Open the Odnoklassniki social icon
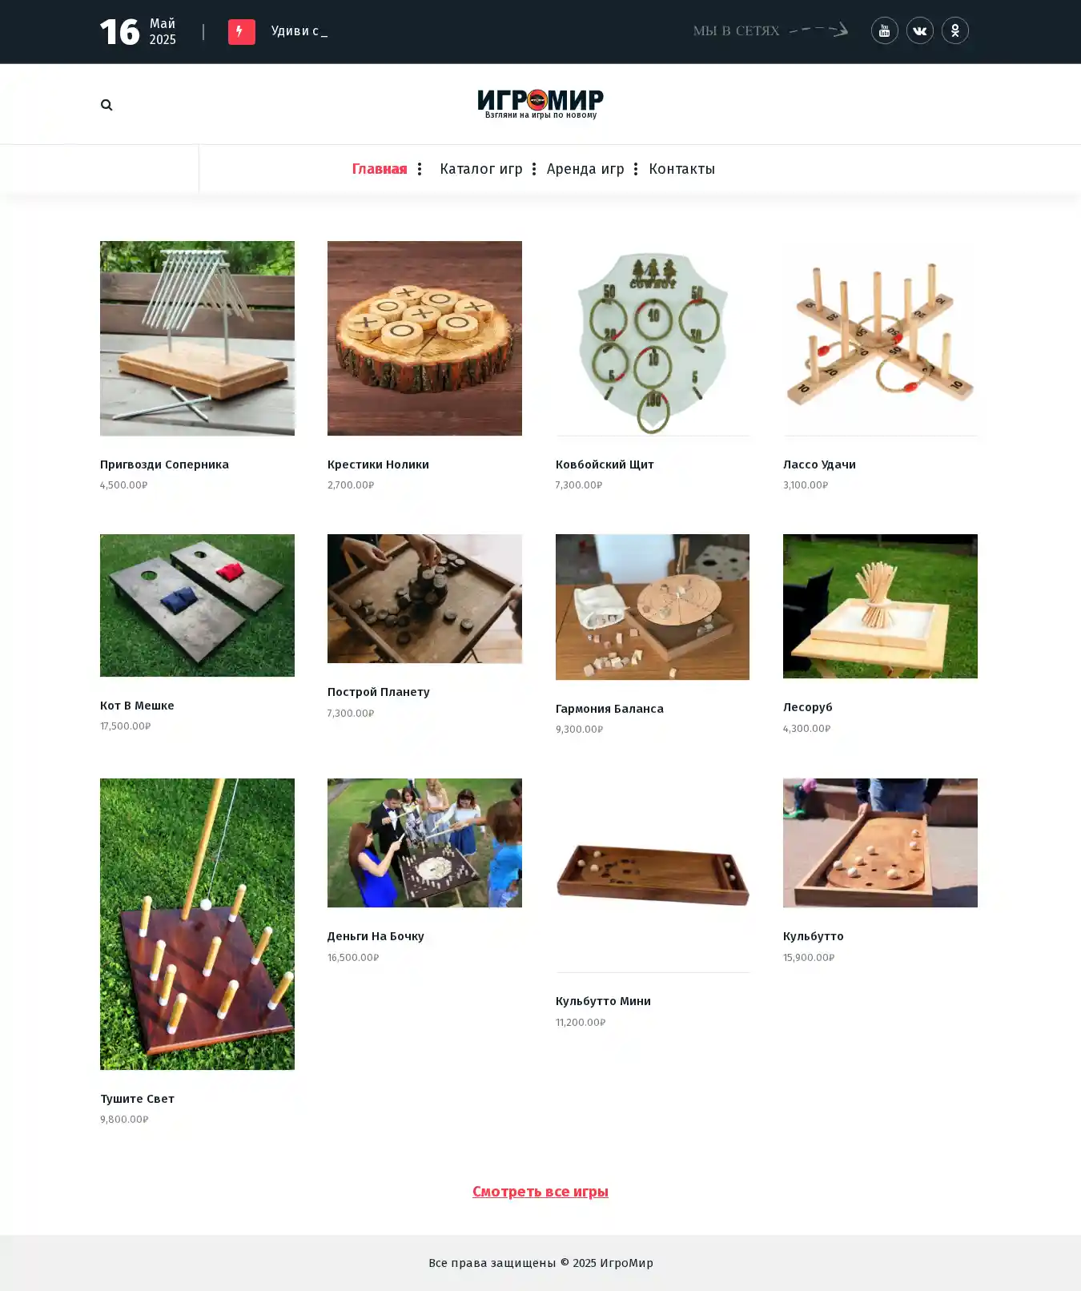The height and width of the screenshot is (1291, 1081). 954,30
